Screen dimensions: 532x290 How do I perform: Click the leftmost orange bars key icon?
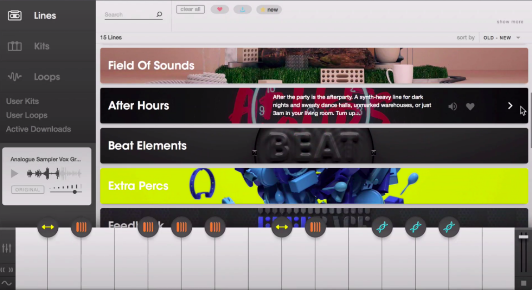click(81, 227)
